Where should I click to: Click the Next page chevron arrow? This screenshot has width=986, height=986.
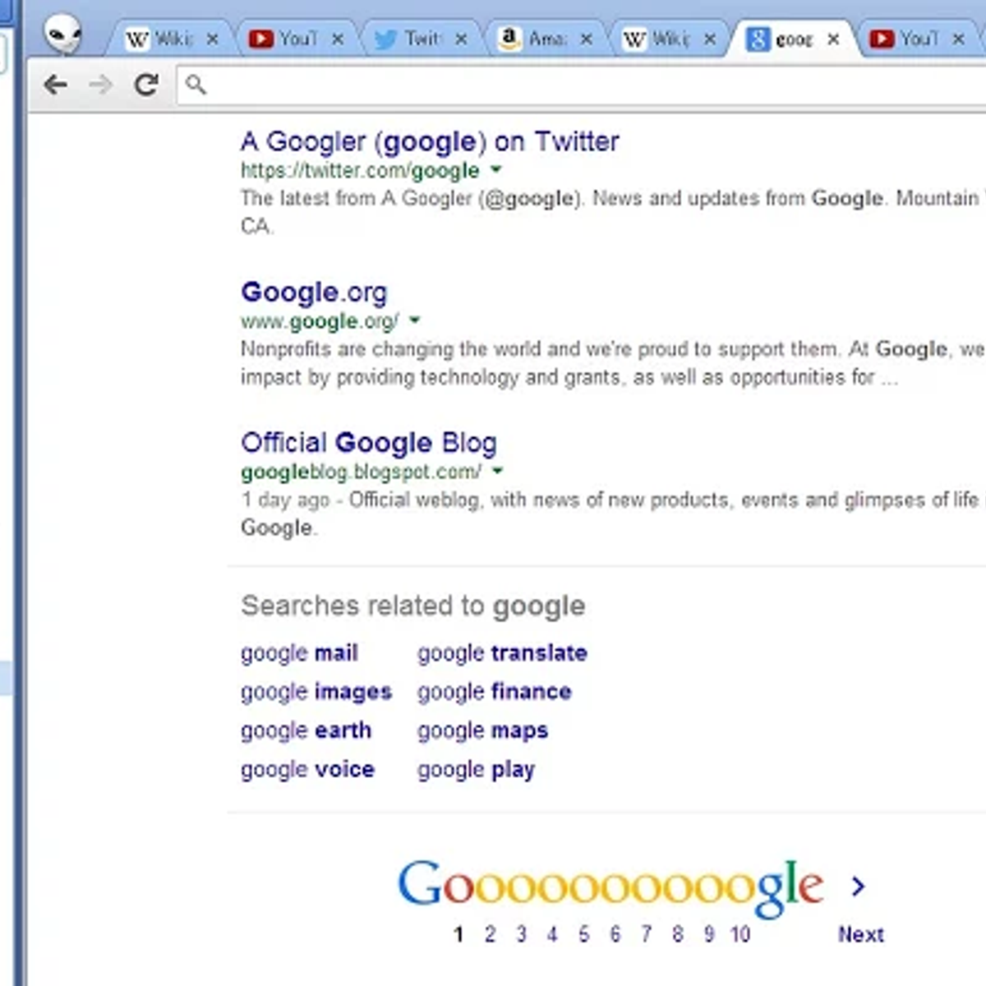(x=859, y=886)
